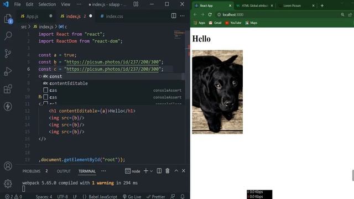Viewport: 354px width, 199px height.
Task: Open the Extensions view
Action: point(8,89)
